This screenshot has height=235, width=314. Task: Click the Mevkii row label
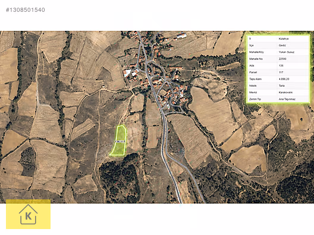click(x=253, y=93)
